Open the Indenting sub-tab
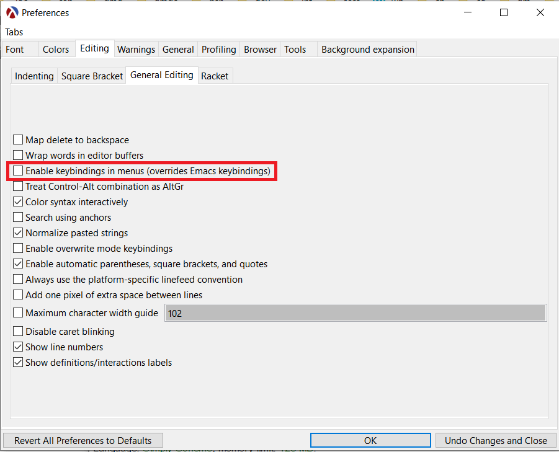 tap(34, 76)
